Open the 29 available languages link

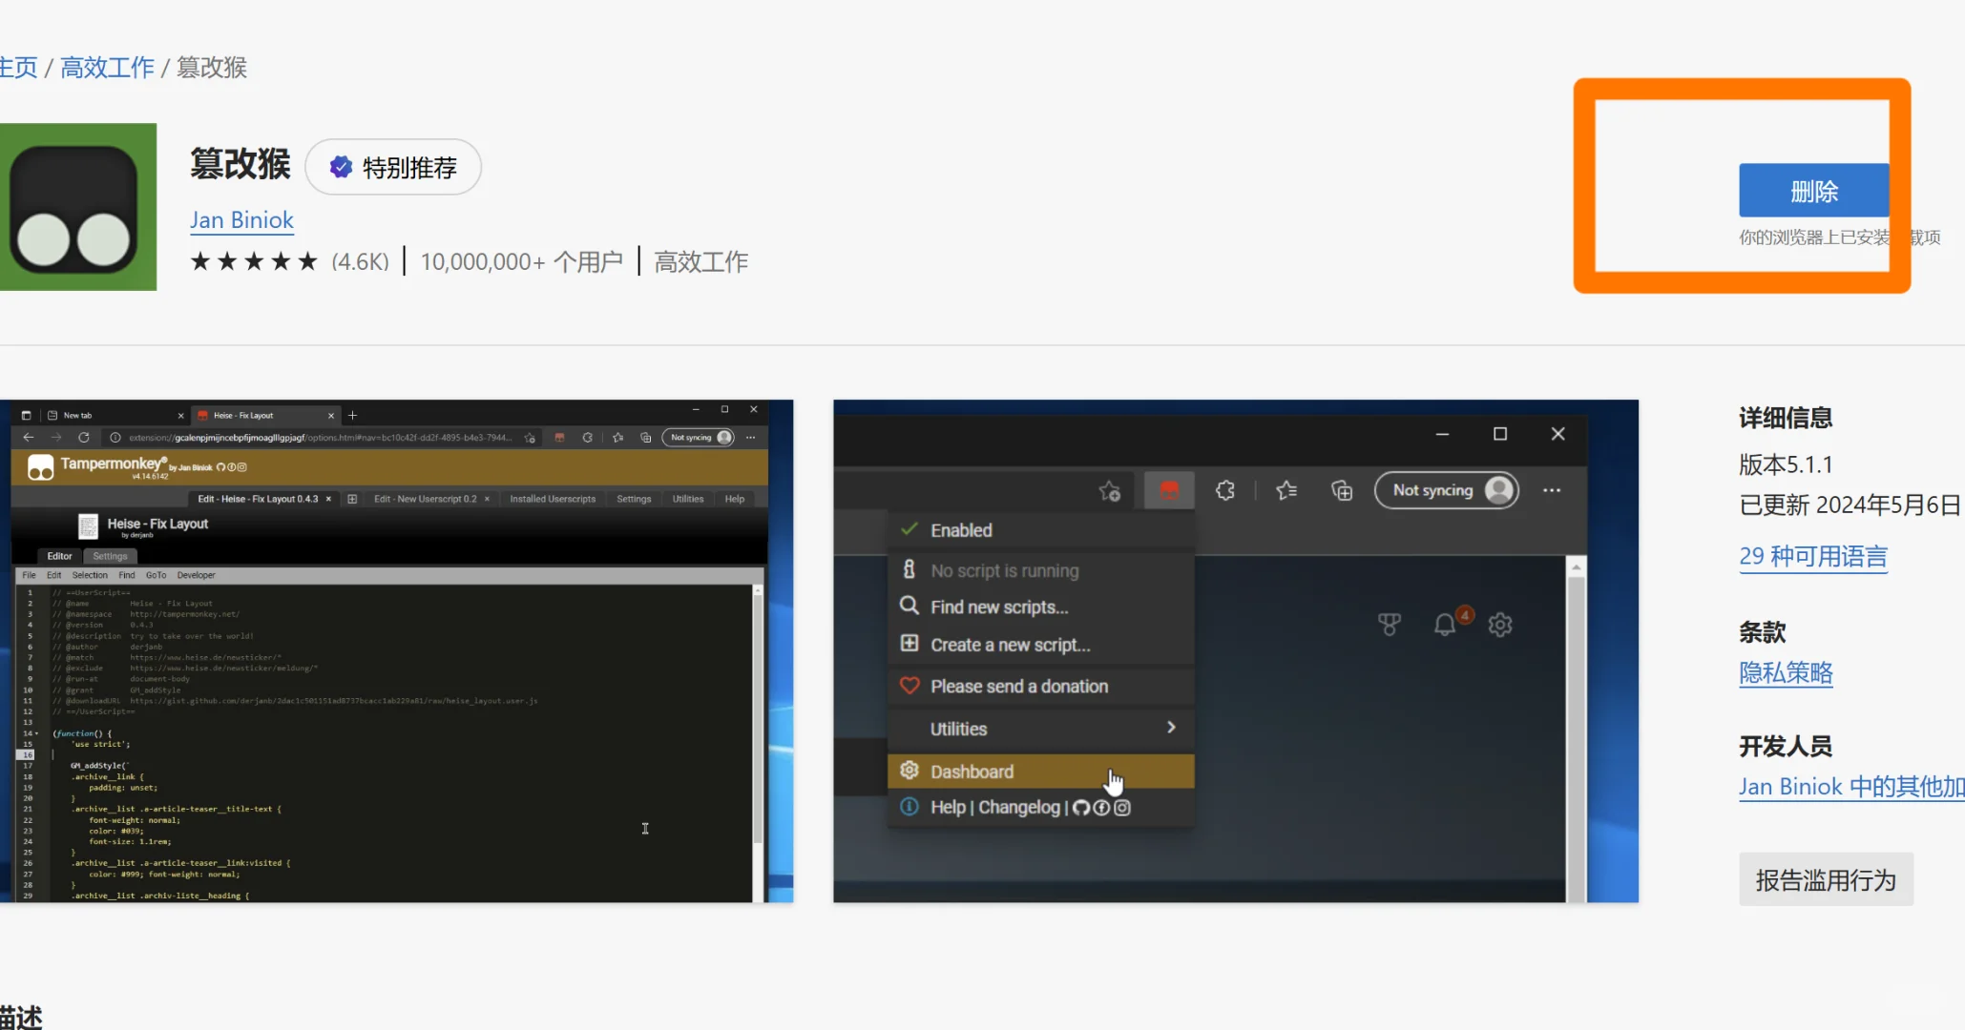pos(1812,556)
